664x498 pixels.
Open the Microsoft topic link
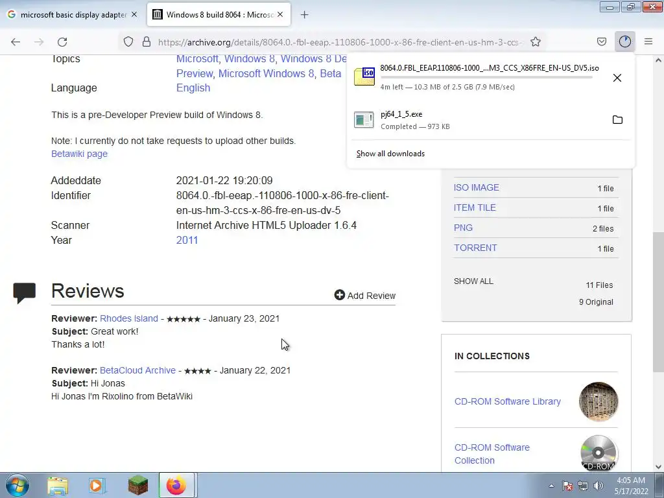pos(197,59)
